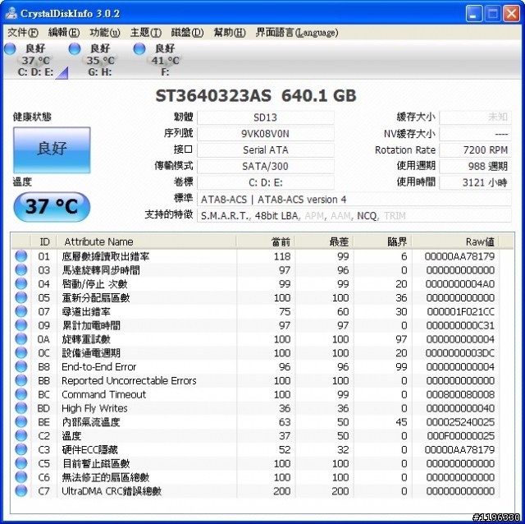Select the Command Timeout attribute name
The image size is (525, 524).
click(104, 394)
